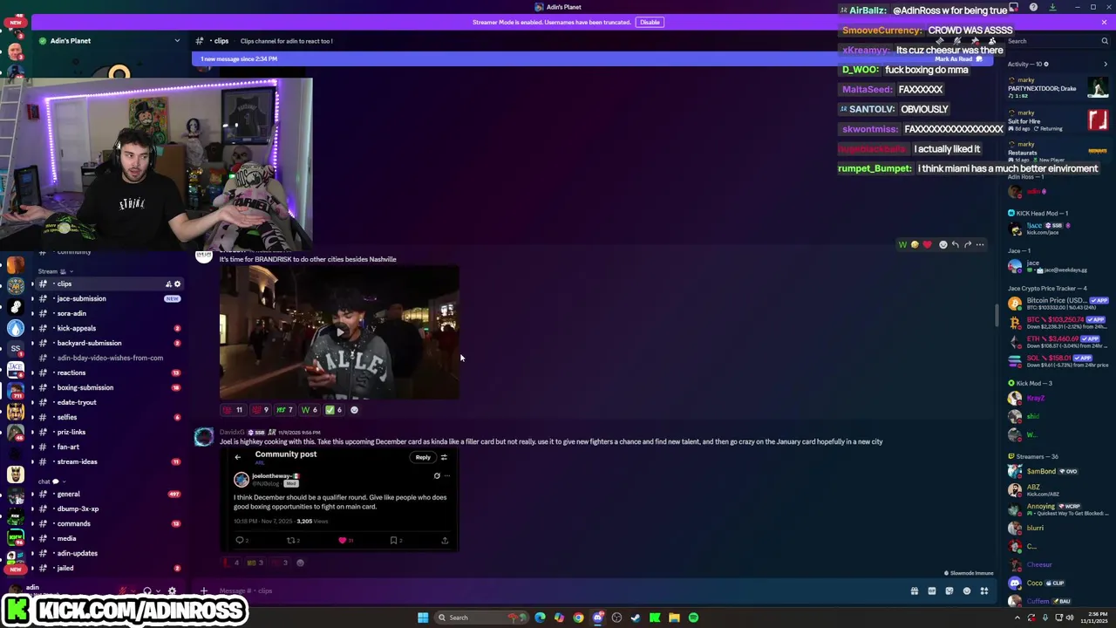Open Steam from the taskbar

pyautogui.click(x=636, y=618)
